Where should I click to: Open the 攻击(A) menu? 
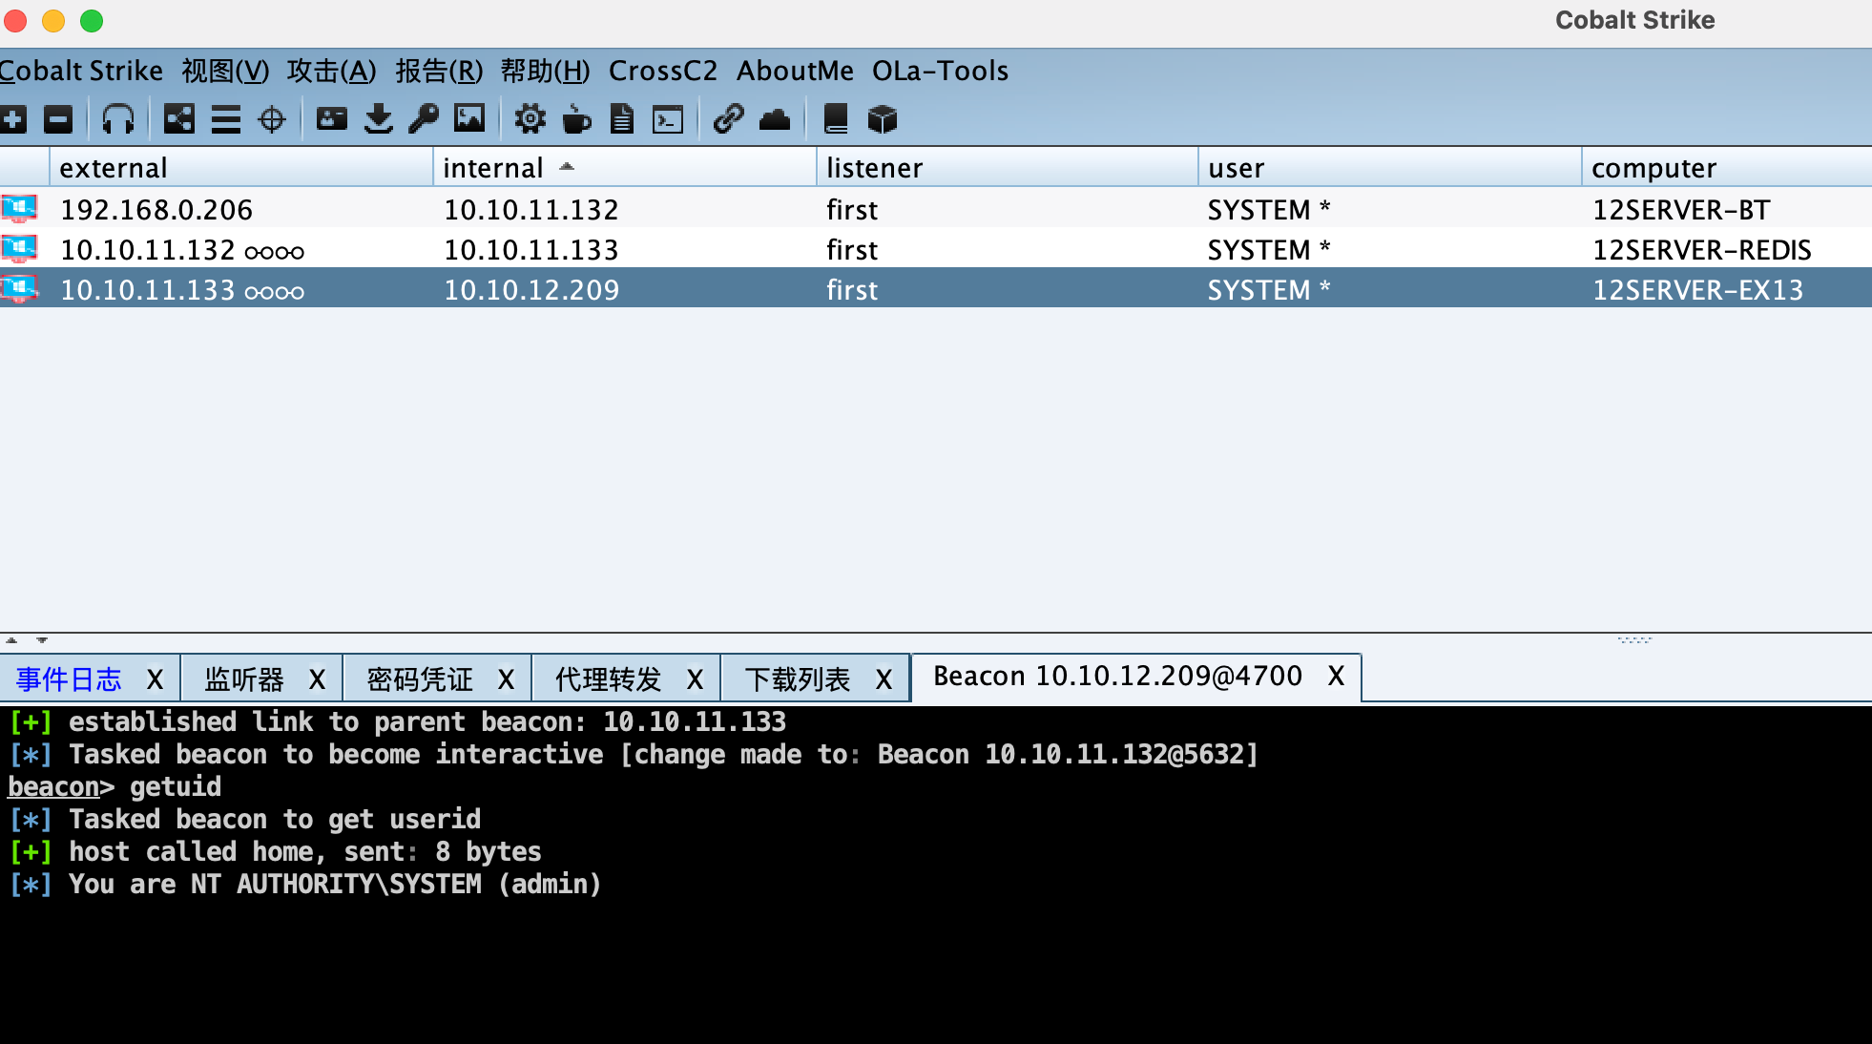click(x=331, y=71)
